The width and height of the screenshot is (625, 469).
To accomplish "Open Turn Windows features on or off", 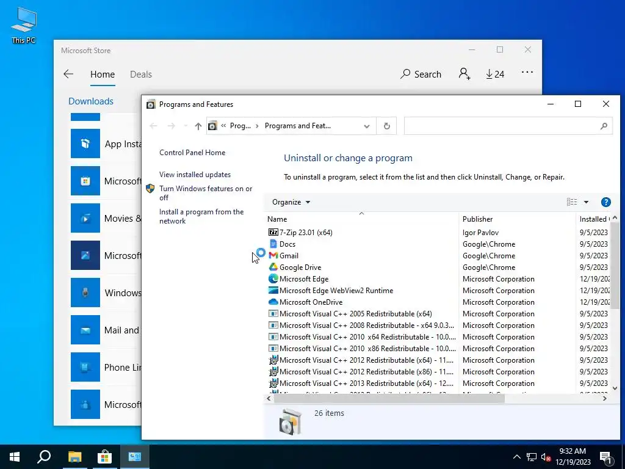I will 206,193.
